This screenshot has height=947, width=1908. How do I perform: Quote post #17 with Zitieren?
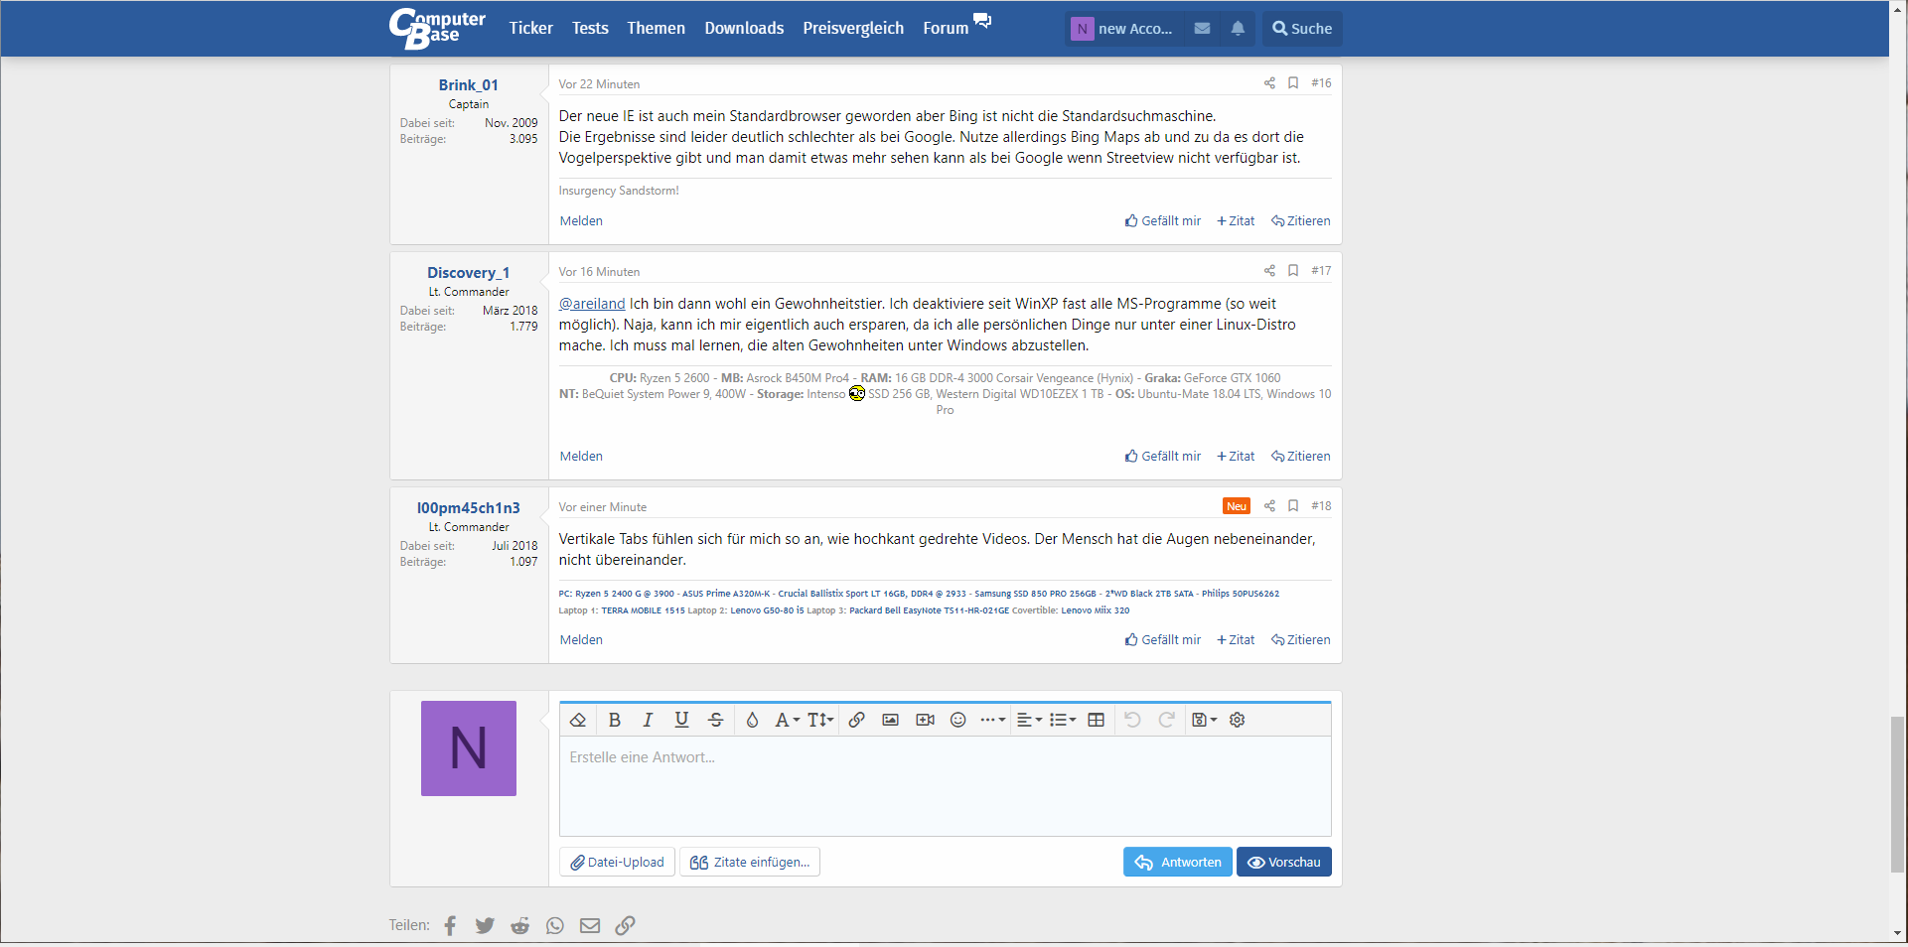[1301, 456]
